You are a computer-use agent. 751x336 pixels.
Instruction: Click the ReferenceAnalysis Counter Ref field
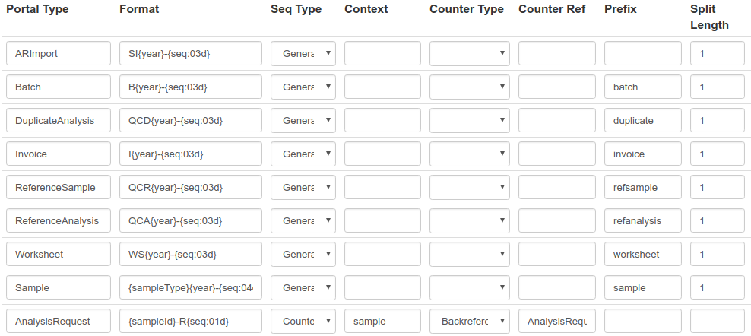[x=556, y=221]
